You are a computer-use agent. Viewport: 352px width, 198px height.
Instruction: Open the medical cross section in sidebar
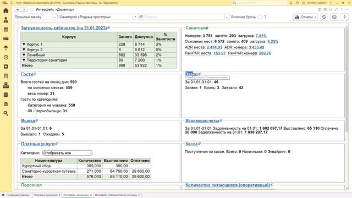[6, 67]
